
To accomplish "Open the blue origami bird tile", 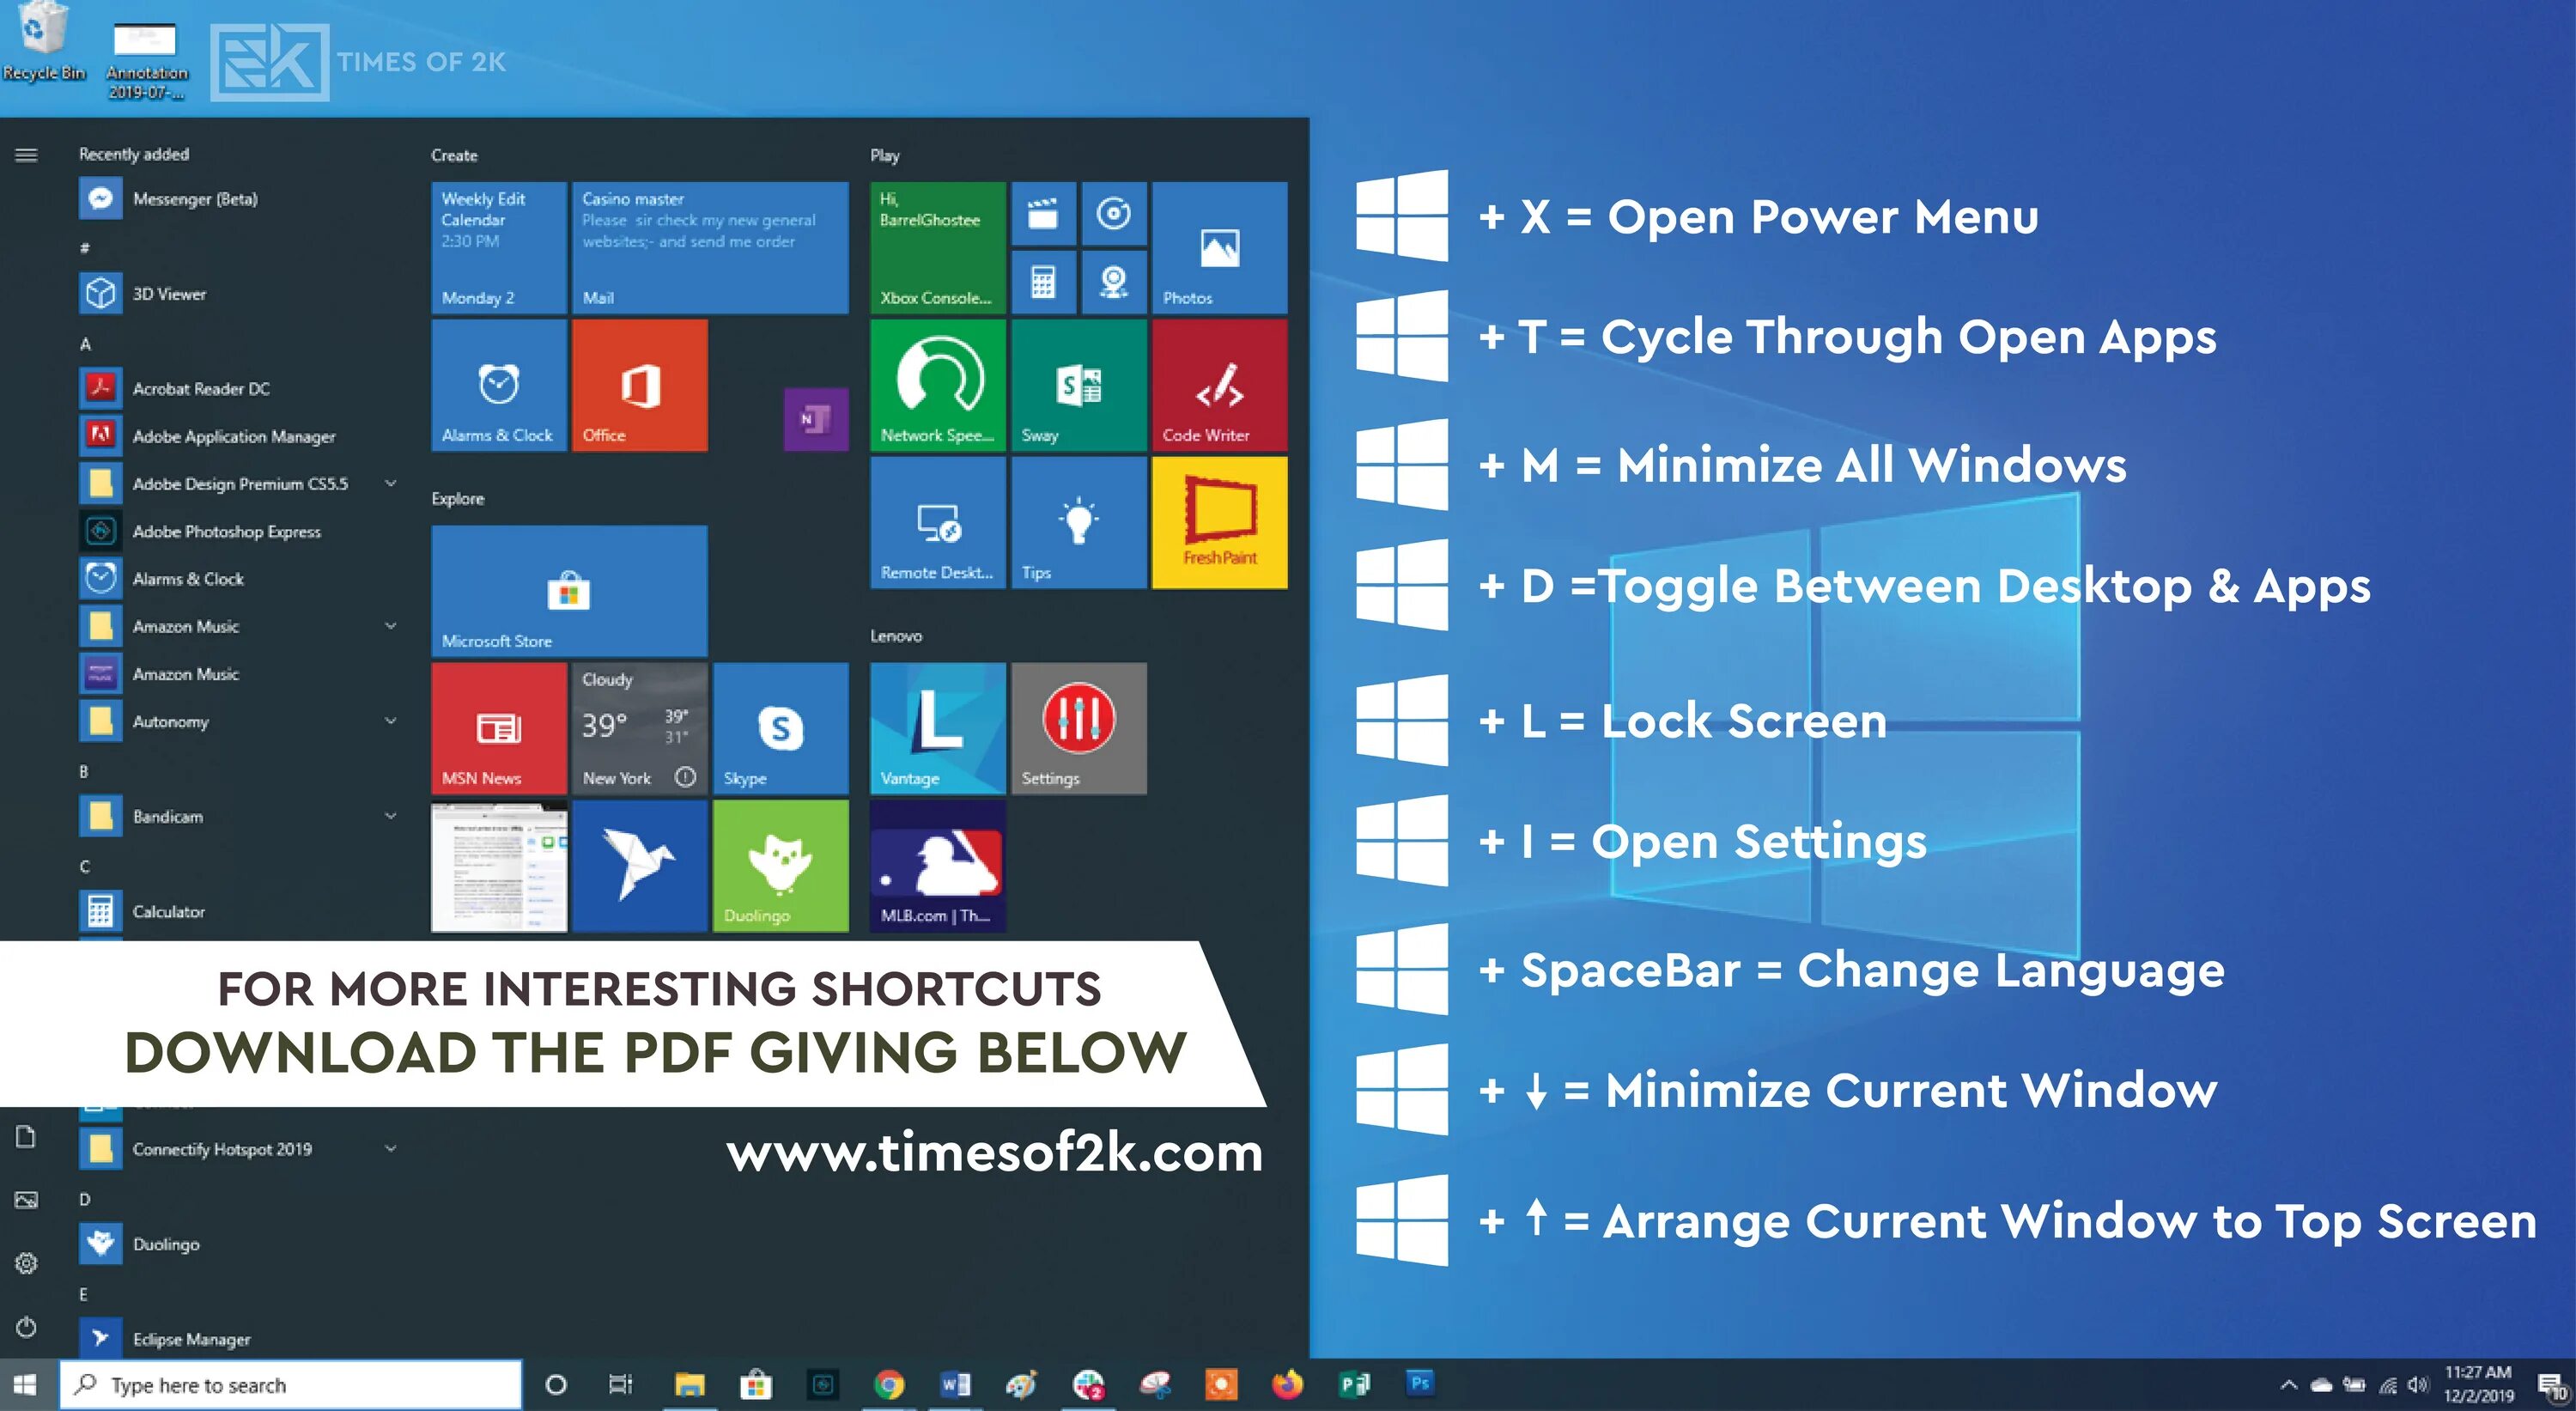I will pyautogui.click(x=640, y=866).
